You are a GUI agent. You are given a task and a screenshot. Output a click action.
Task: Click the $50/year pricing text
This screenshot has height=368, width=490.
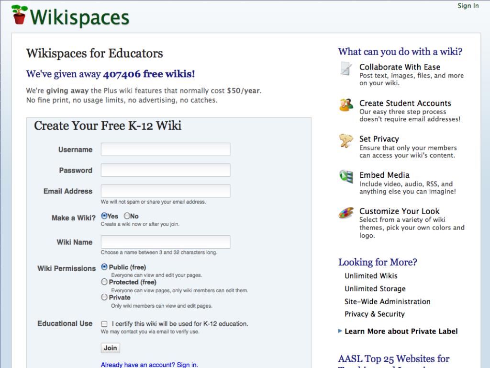(x=243, y=91)
